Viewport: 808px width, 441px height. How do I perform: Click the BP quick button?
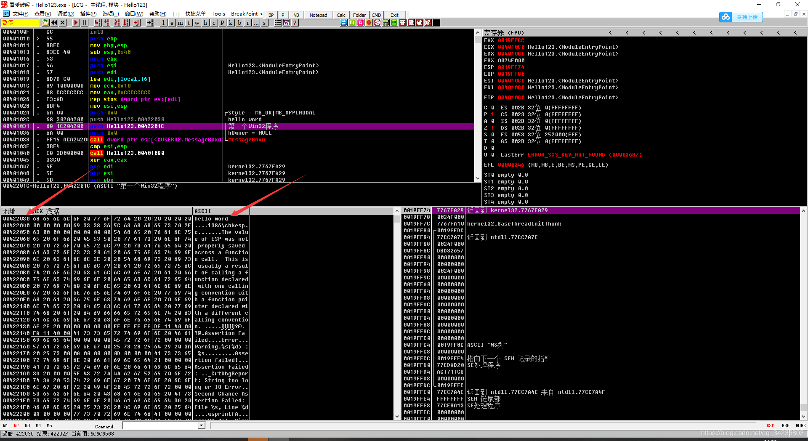[271, 15]
